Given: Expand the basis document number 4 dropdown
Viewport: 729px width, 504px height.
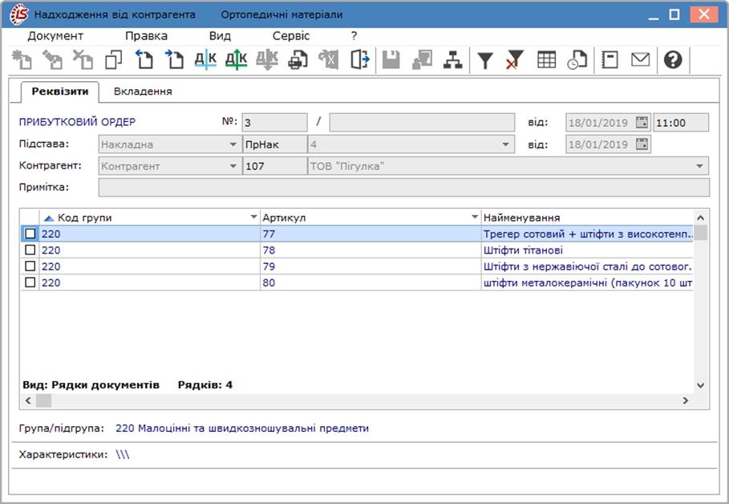Looking at the screenshot, I should pyautogui.click(x=505, y=144).
